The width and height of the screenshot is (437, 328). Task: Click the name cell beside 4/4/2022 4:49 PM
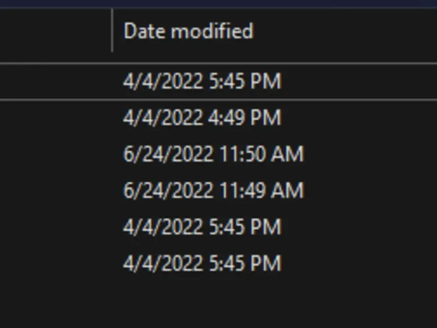55,118
